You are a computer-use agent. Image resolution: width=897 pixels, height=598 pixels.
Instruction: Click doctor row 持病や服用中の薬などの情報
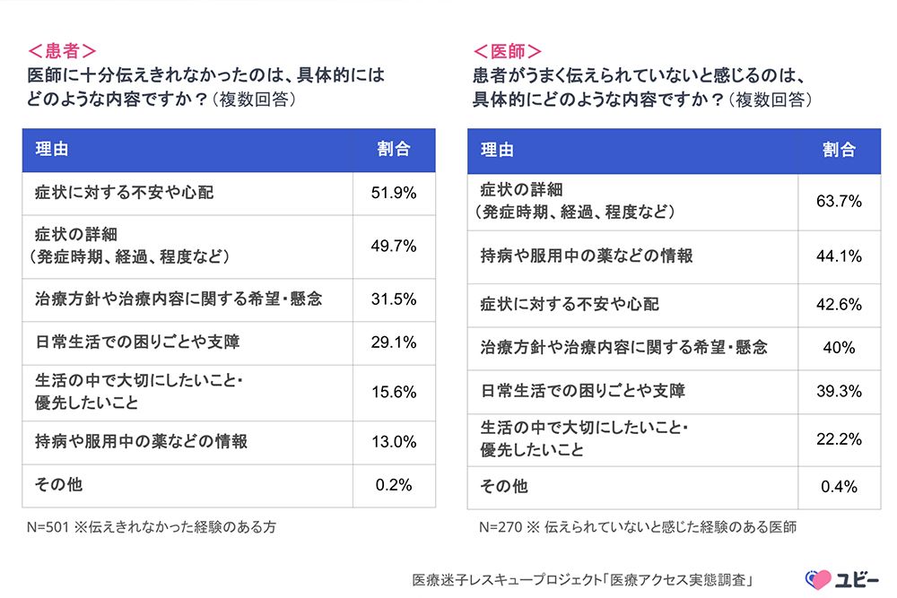coord(587,256)
